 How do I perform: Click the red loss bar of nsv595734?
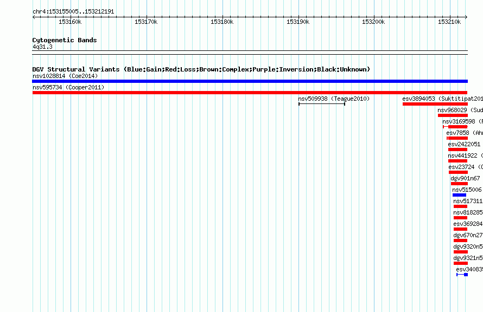coord(250,93)
